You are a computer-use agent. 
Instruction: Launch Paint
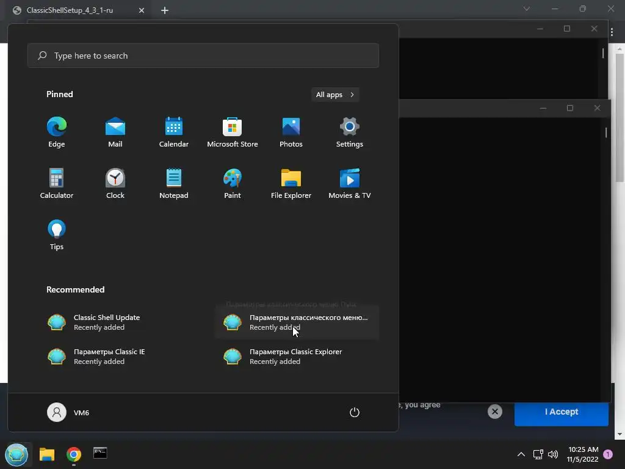(x=233, y=184)
